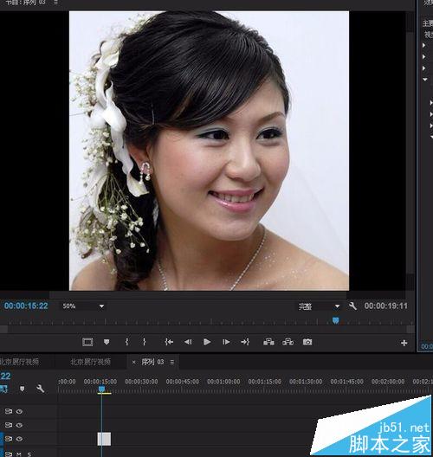Click the Lift button

268,342
